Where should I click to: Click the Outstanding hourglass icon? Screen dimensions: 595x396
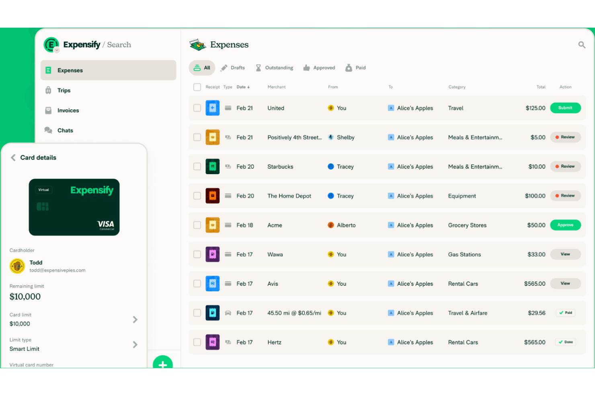(259, 67)
